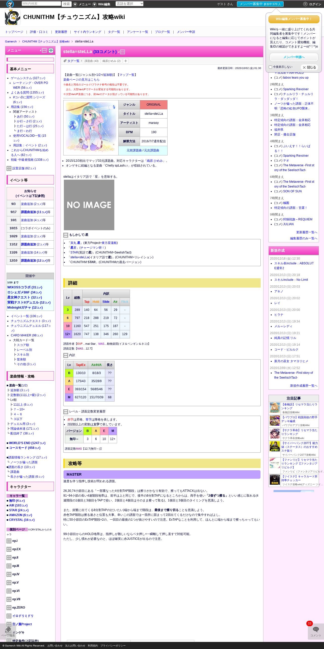Click the メンバー申請へ button

tap(294, 57)
